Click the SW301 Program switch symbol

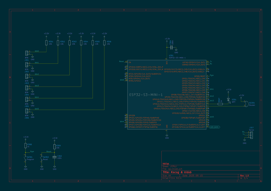25,158
